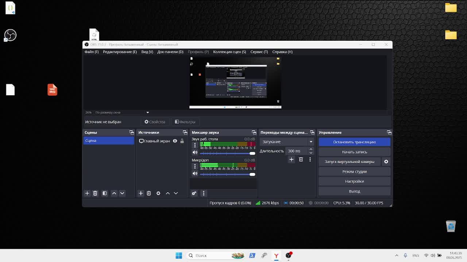Click Начать запись button
Screen dimensions: 467x262
pyautogui.click(x=355, y=152)
